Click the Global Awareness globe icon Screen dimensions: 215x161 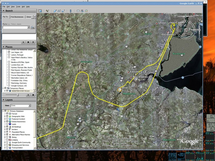10,122
